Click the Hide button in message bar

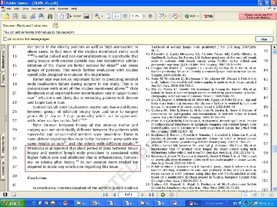pos(264,39)
